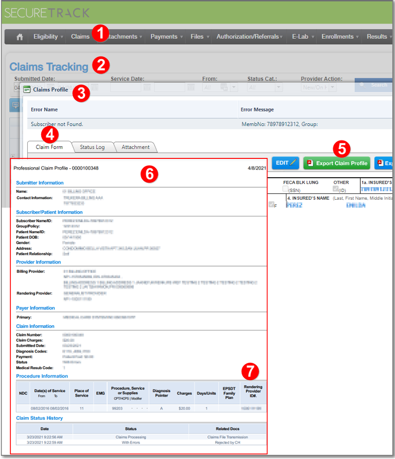Image resolution: width=395 pixels, height=459 pixels.
Task: Click the Search button
Action: (x=374, y=85)
